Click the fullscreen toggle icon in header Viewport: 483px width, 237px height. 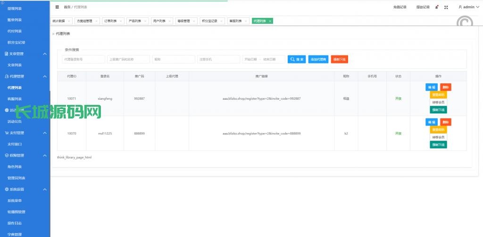pyautogui.click(x=446, y=7)
